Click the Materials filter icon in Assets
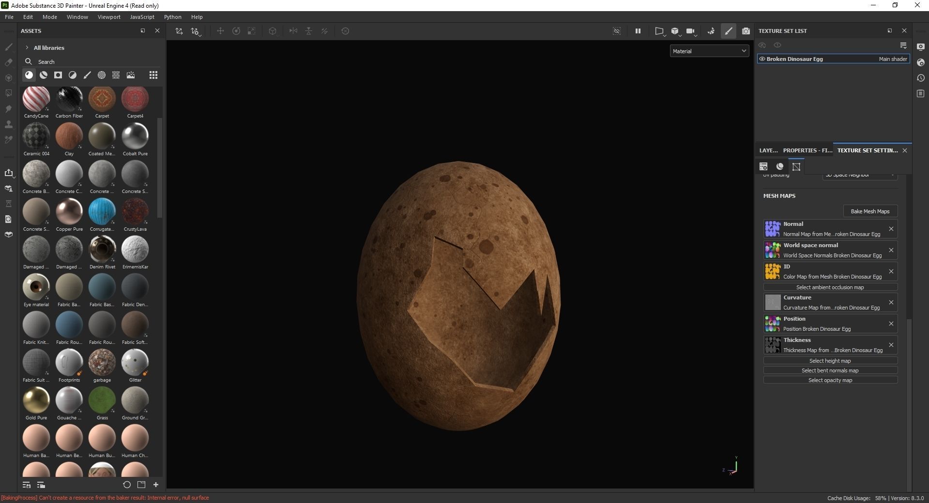 (x=29, y=75)
